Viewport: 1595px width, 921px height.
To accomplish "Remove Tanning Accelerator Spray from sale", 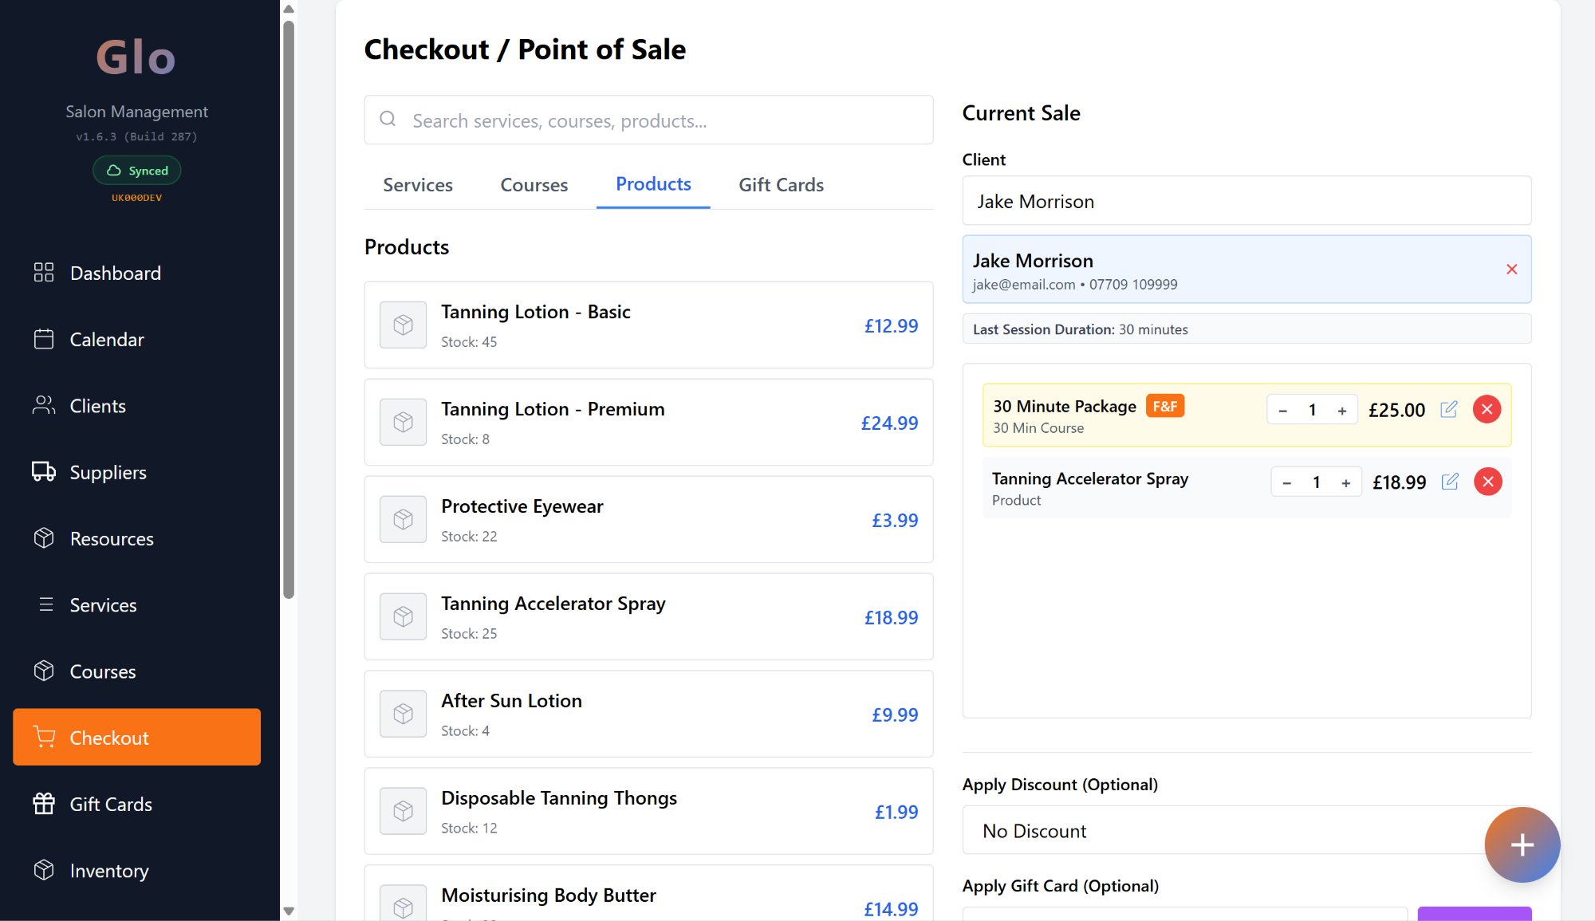I will pyautogui.click(x=1487, y=482).
